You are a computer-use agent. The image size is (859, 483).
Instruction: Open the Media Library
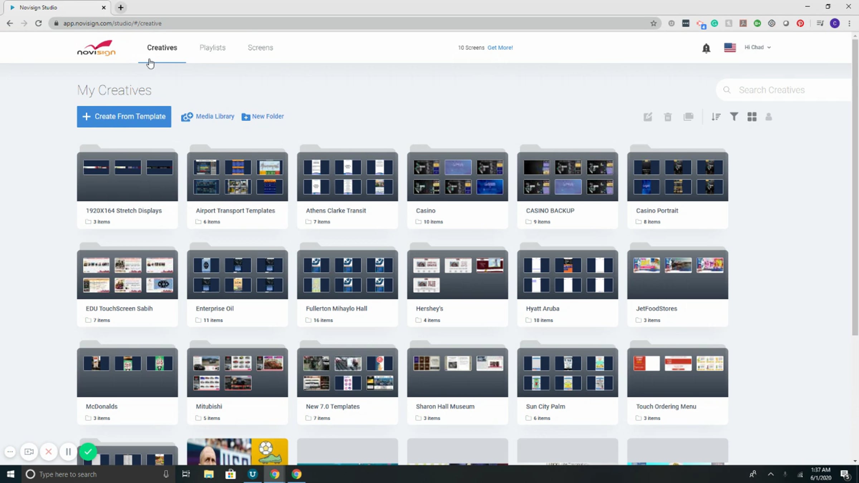pyautogui.click(x=208, y=117)
